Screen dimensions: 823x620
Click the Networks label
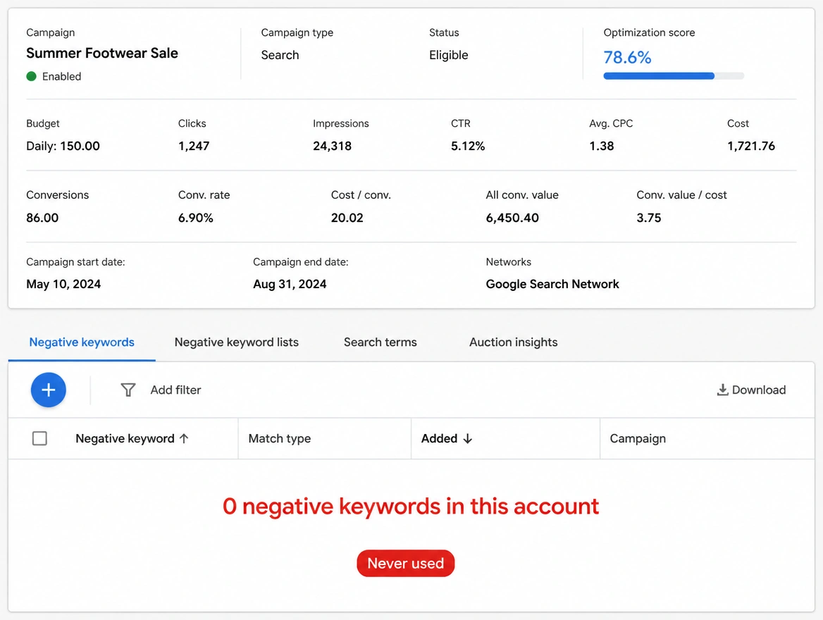coord(508,262)
